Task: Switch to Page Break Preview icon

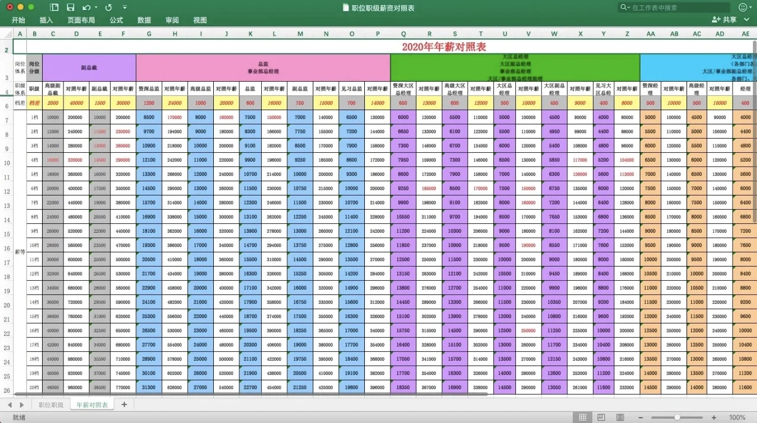Action: (619, 417)
